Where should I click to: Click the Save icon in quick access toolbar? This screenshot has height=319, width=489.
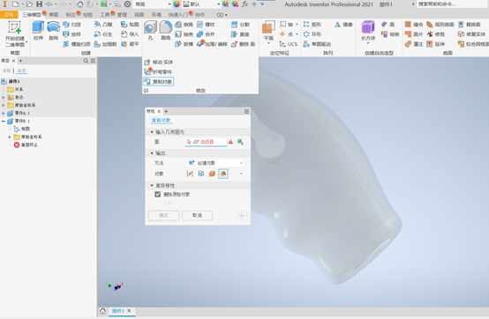click(40, 4)
